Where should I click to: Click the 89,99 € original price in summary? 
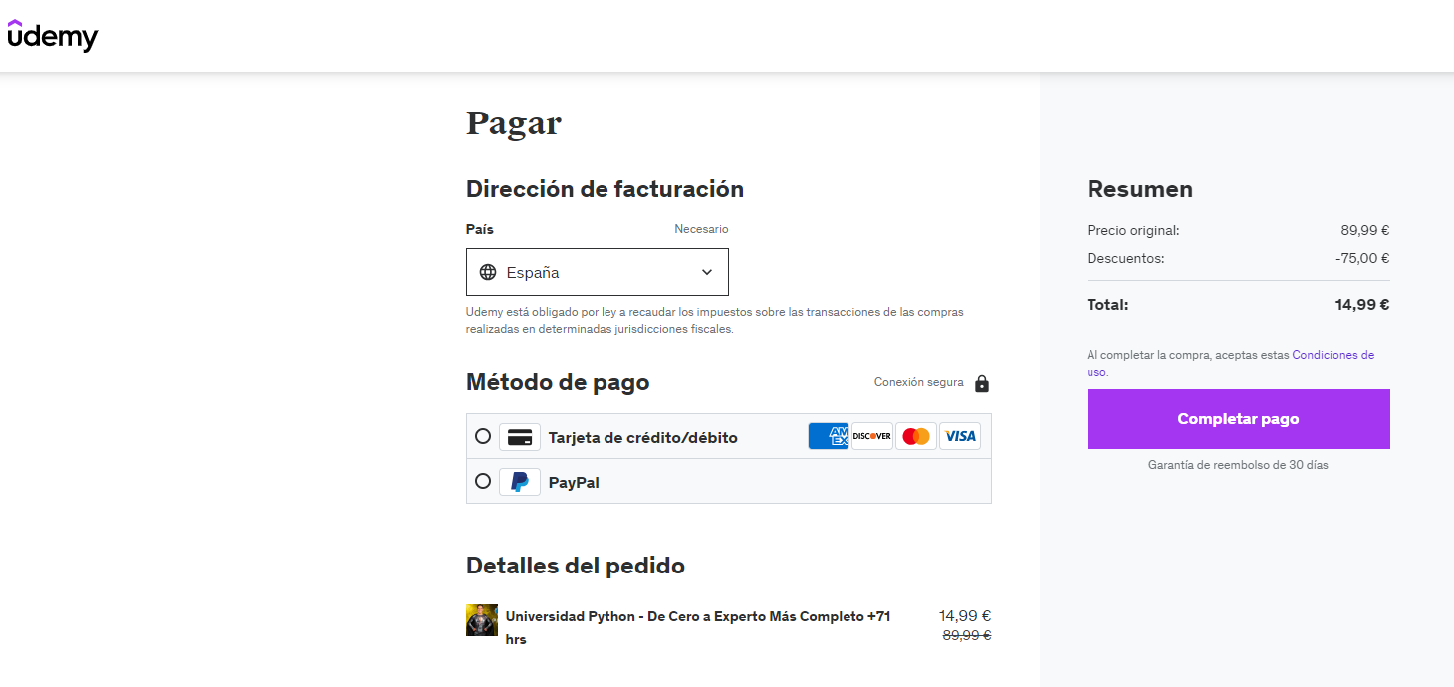pyautogui.click(x=1365, y=230)
